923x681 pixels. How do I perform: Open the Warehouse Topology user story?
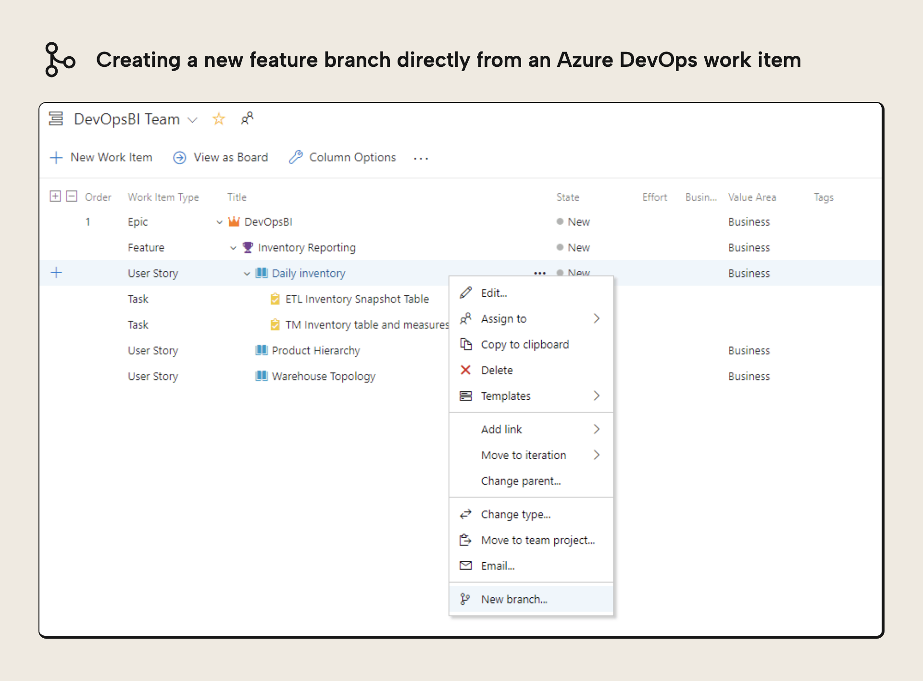tap(324, 376)
